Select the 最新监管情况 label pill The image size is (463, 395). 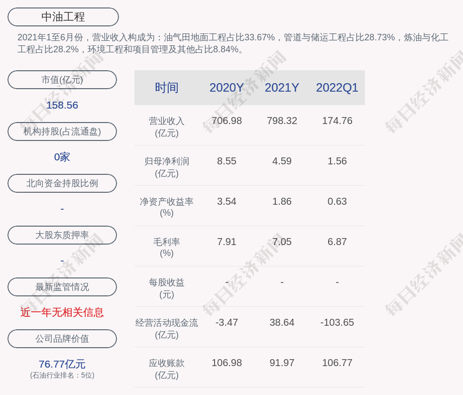[62, 287]
